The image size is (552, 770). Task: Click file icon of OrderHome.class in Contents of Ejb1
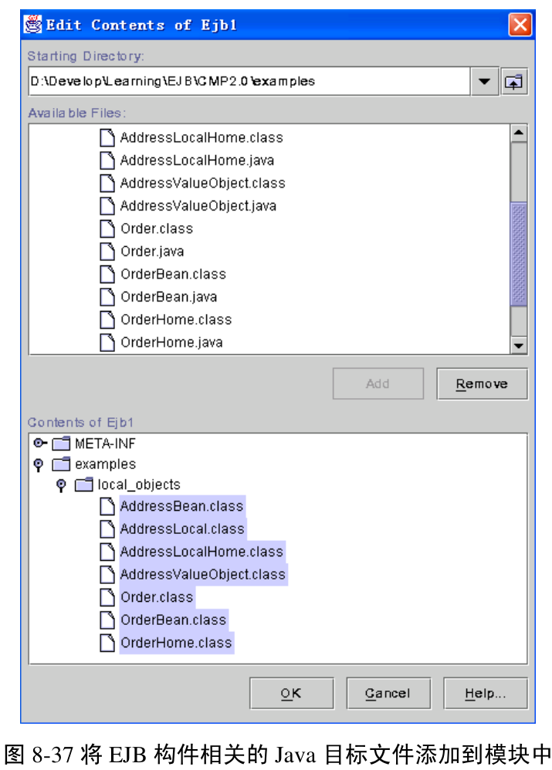(x=107, y=643)
